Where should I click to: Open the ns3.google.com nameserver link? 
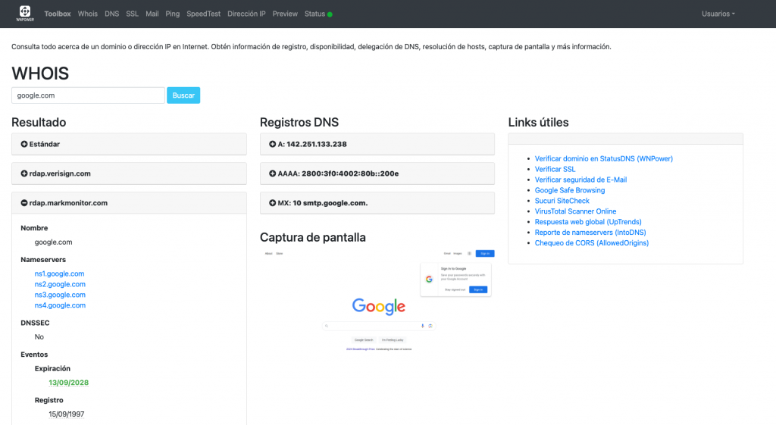click(60, 295)
